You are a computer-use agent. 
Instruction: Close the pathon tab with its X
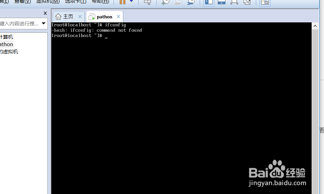(118, 16)
